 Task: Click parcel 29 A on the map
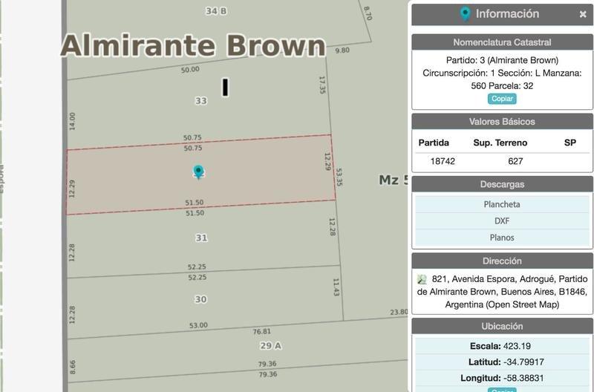click(x=270, y=345)
